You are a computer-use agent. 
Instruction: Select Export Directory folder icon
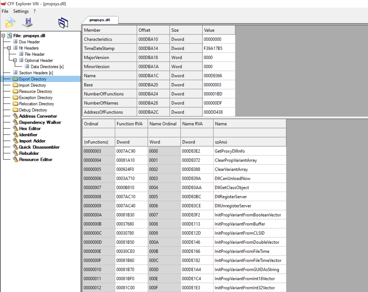click(15, 79)
